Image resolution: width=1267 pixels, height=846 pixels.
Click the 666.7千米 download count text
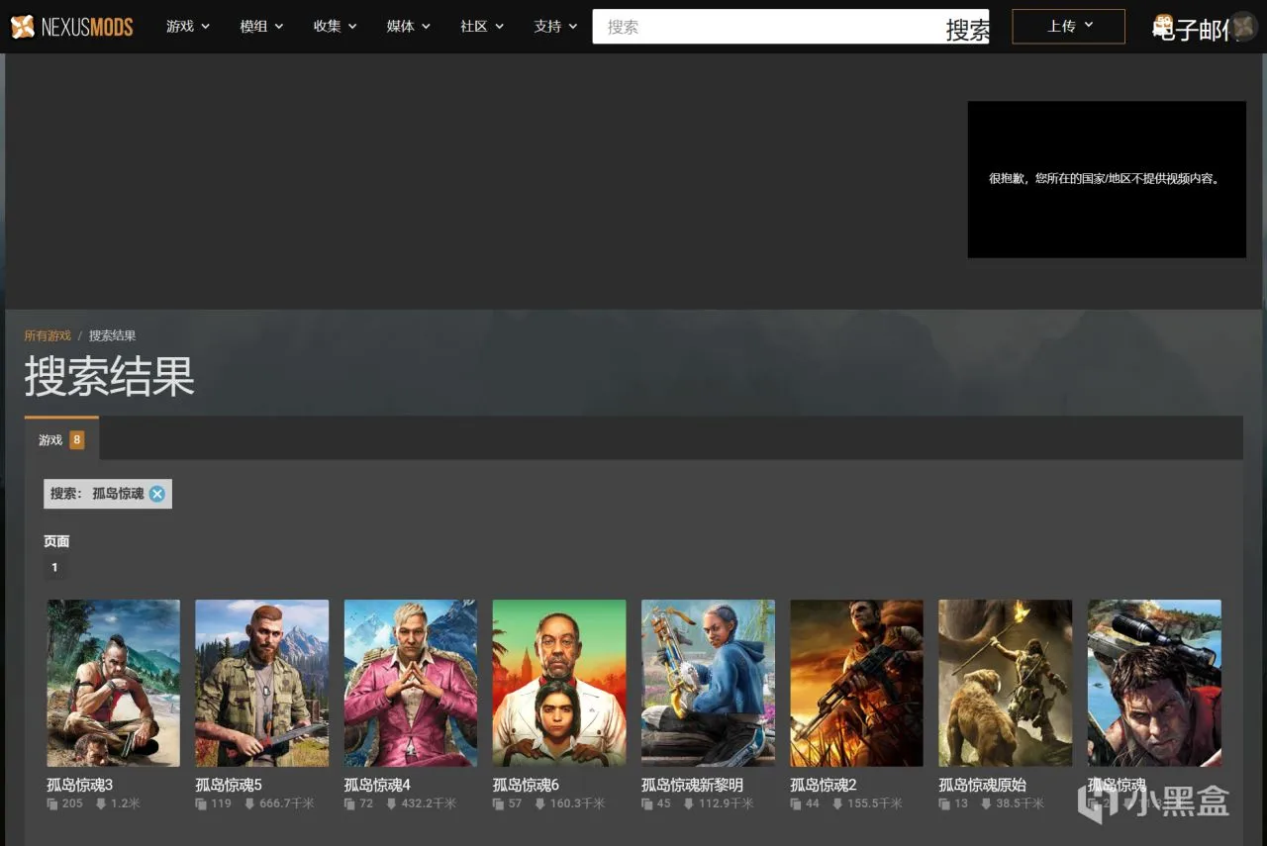coord(287,803)
